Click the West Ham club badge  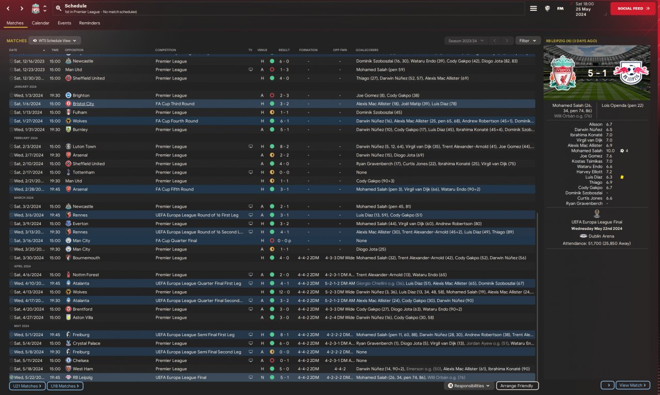pyautogui.click(x=68, y=369)
